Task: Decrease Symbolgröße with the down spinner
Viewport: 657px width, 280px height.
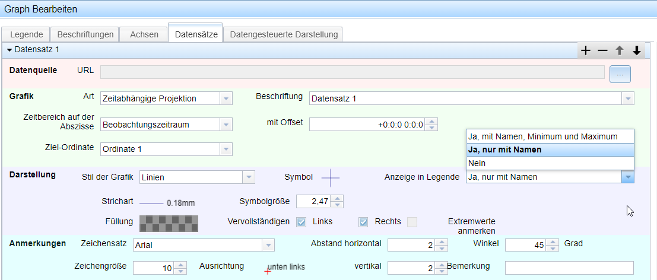Action: coord(337,205)
